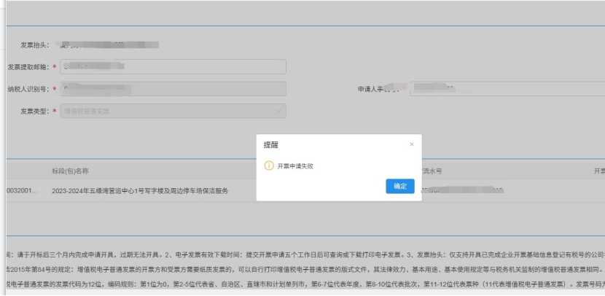The image size is (605, 296).
Task: Click the warning info icon beside 开票申请失败
Action: 269,166
